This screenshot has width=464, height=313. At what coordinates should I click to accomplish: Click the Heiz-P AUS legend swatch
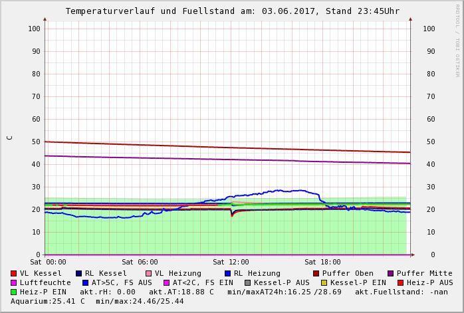tap(400, 282)
